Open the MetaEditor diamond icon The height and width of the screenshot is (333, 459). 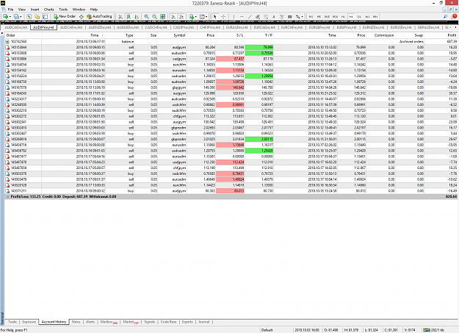click(x=82, y=17)
